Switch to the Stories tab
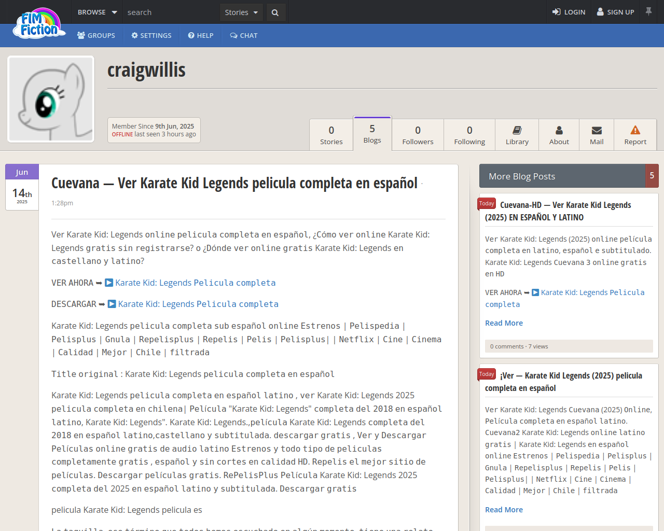Viewport: 664px width, 531px height. pos(331,135)
